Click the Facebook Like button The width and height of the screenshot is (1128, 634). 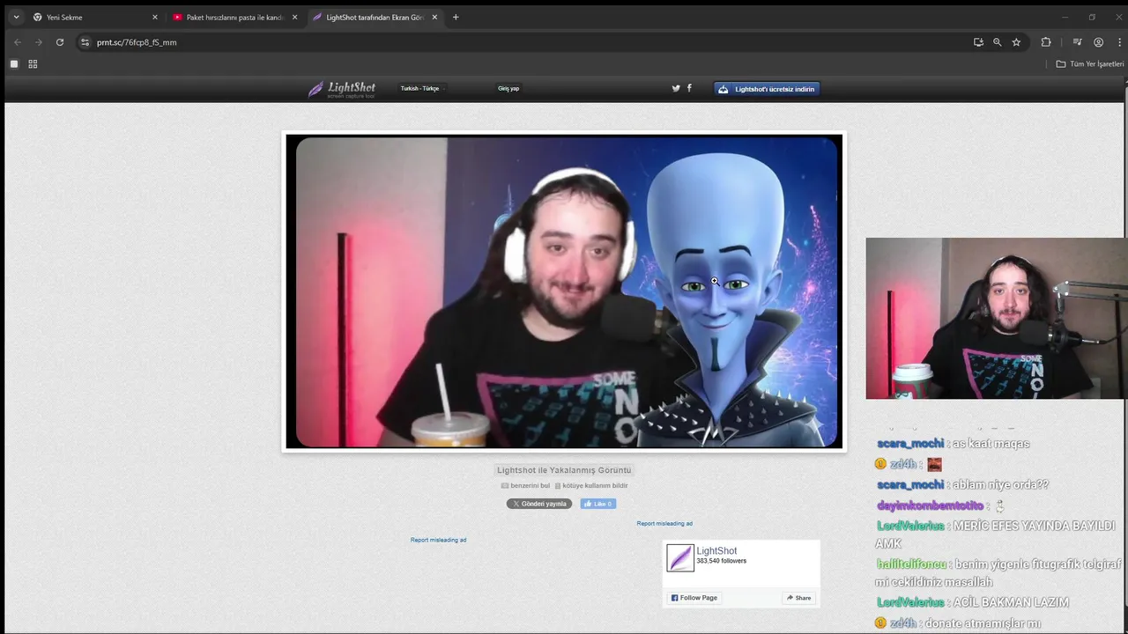[598, 504]
